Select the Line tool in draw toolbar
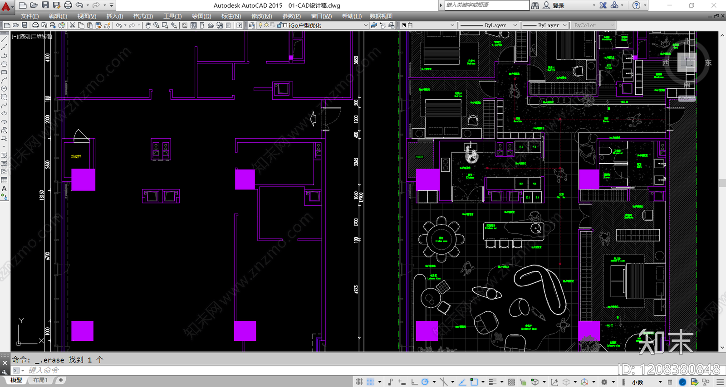The image size is (726, 387). point(5,39)
